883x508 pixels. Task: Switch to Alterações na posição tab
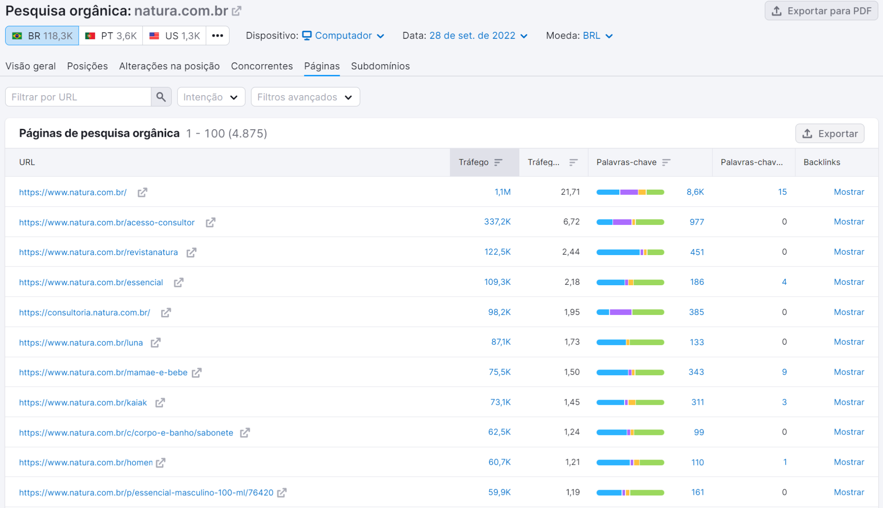(x=169, y=66)
